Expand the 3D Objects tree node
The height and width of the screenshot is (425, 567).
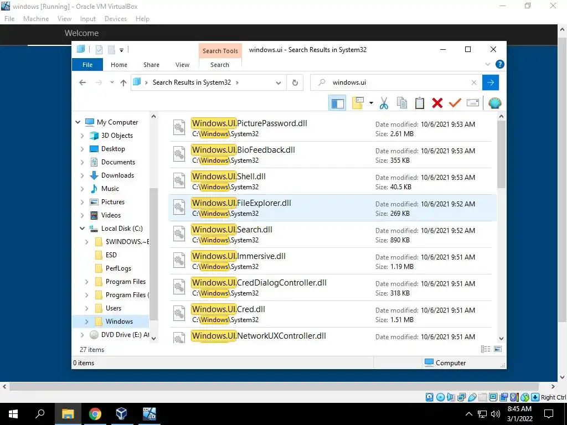[x=82, y=136]
